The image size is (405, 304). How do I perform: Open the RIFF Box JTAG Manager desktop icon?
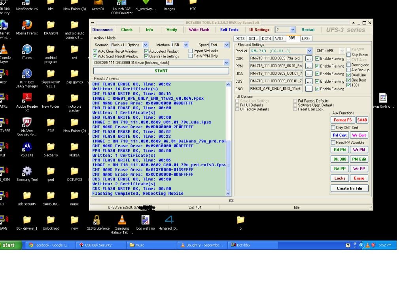27,74
